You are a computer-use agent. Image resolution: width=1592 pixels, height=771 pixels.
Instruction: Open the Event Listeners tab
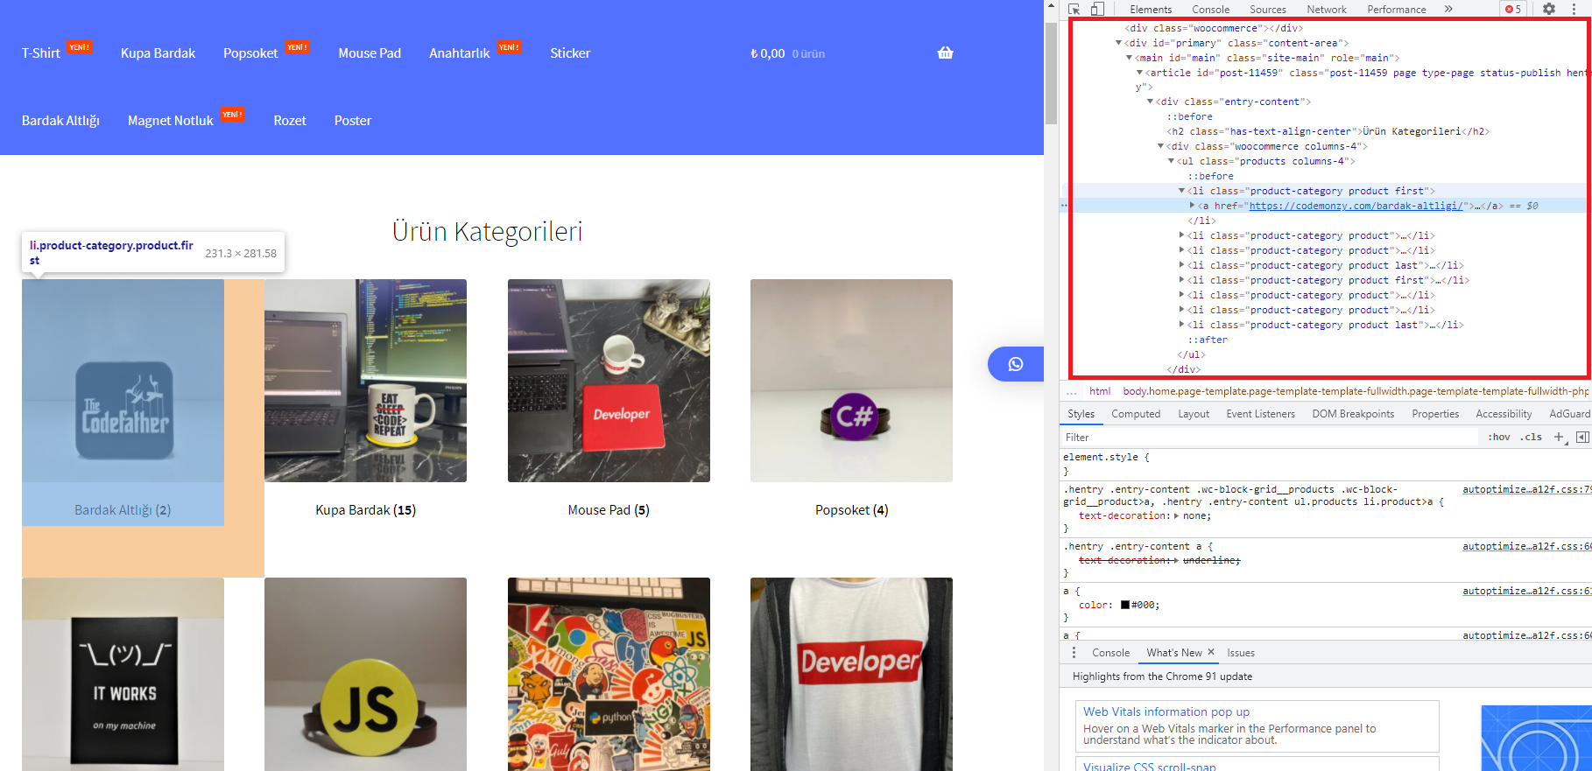coord(1260,414)
